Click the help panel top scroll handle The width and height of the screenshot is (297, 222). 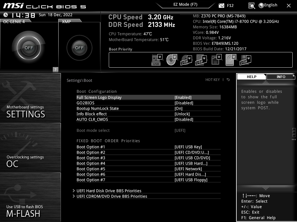point(266,82)
